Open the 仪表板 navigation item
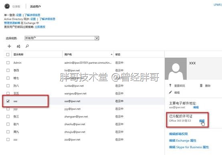The image size is (222, 155). tap(16, 6)
